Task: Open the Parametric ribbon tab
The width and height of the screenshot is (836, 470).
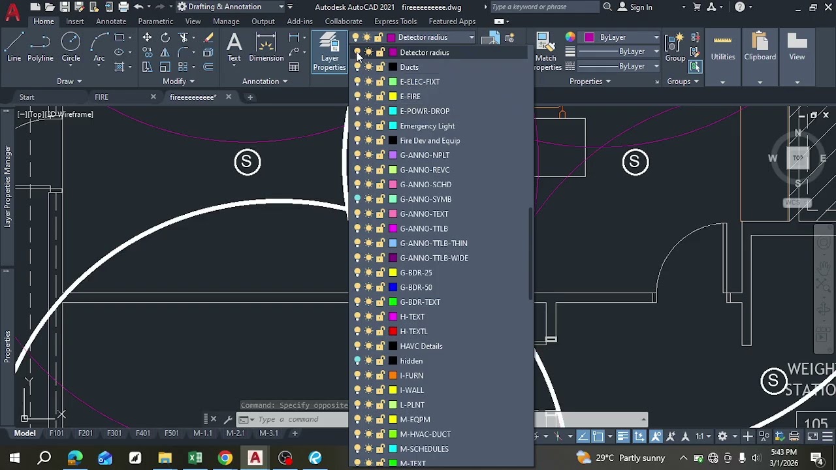Action: 155,21
